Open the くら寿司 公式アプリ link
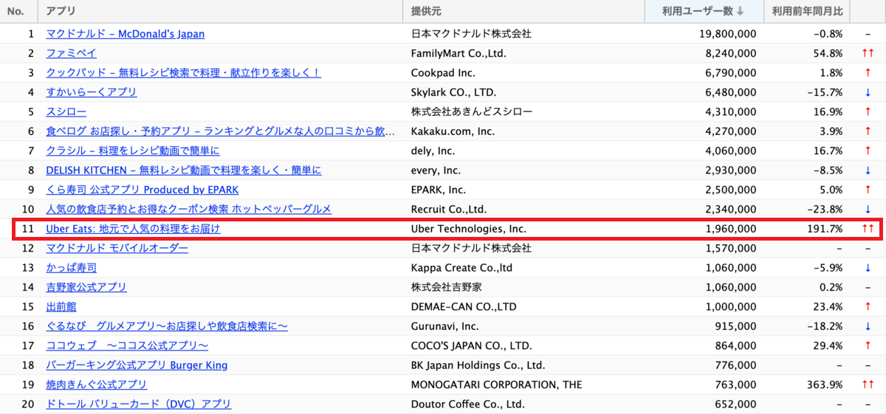Screen dimensions: 886x414 click(x=142, y=190)
